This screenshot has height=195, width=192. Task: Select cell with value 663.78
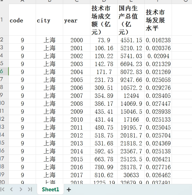[x=104, y=159]
